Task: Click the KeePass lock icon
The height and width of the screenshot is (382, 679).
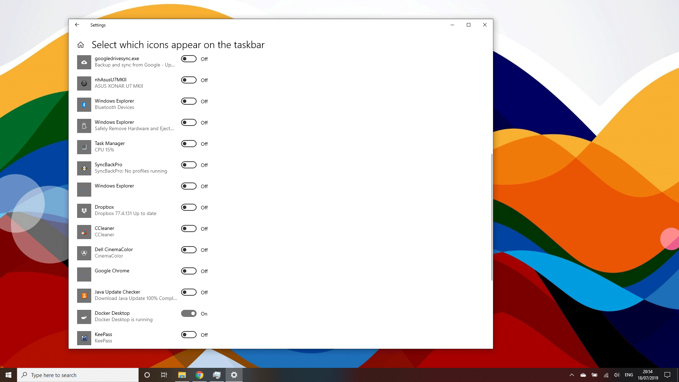Action: click(x=84, y=338)
